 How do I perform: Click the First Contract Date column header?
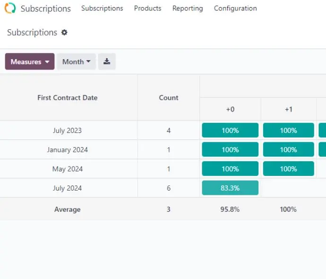click(68, 97)
